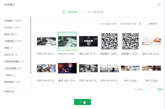The width and height of the screenshot is (165, 109).
Task: Select the gray laptop with cup thumbnail
Action: click(88, 68)
